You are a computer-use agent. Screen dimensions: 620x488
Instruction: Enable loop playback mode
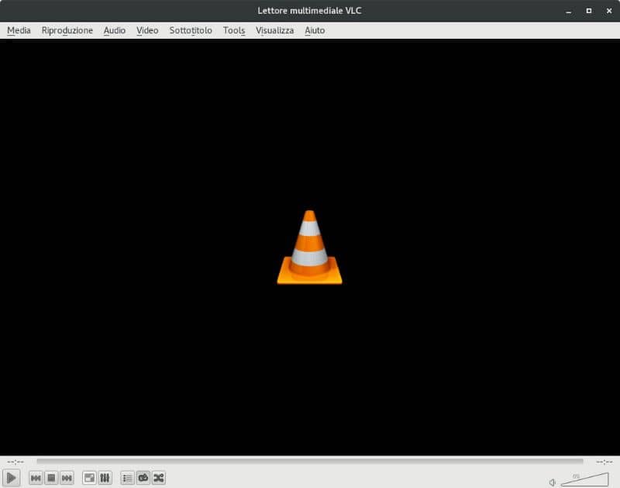coord(143,478)
